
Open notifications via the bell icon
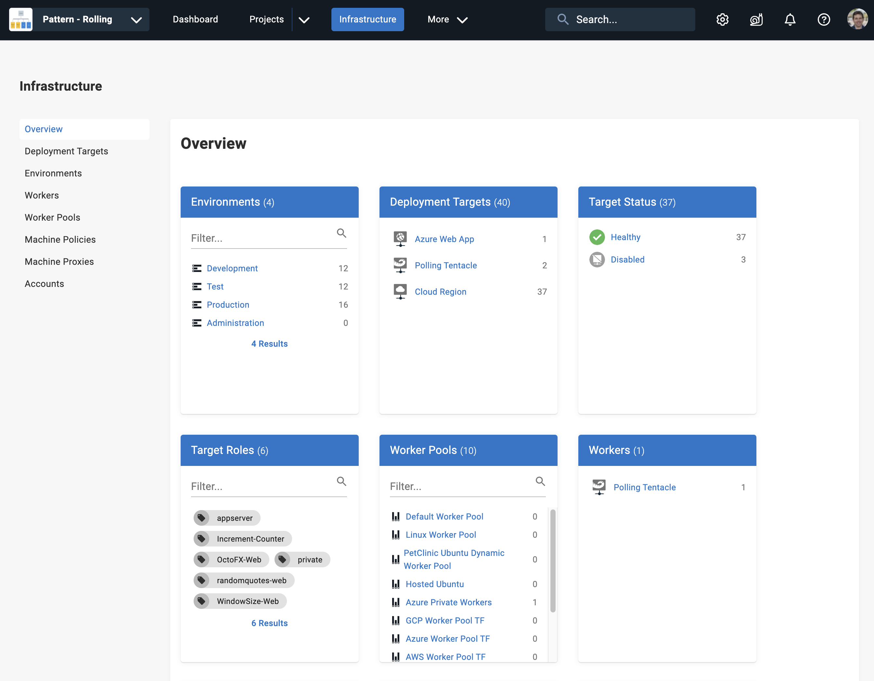[x=790, y=19]
